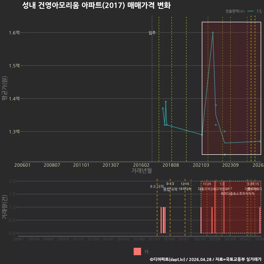Click the 1.6억 y-axis label
The height and width of the screenshot is (264, 264).
(x=14, y=33)
